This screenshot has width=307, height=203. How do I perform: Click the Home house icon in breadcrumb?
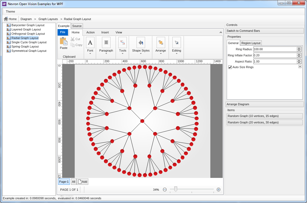[x=6, y=19]
